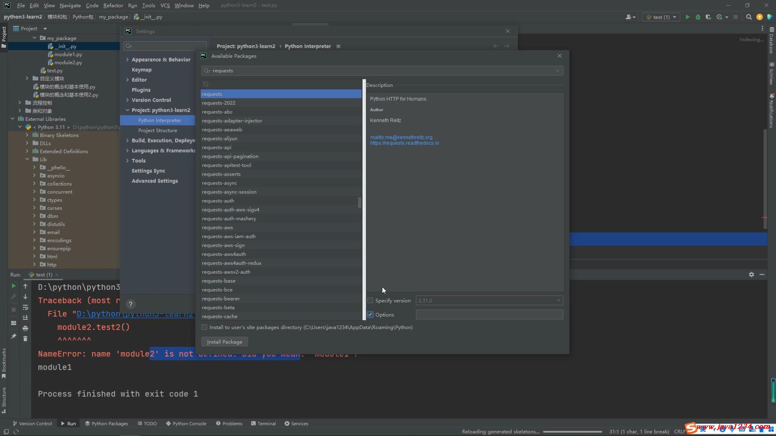Open Project Structure settings page
Screen dimensions: 776x436
(x=157, y=130)
